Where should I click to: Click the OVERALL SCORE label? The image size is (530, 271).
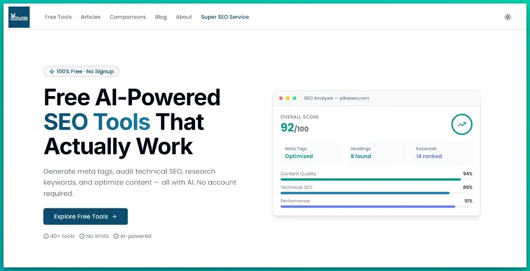click(299, 117)
